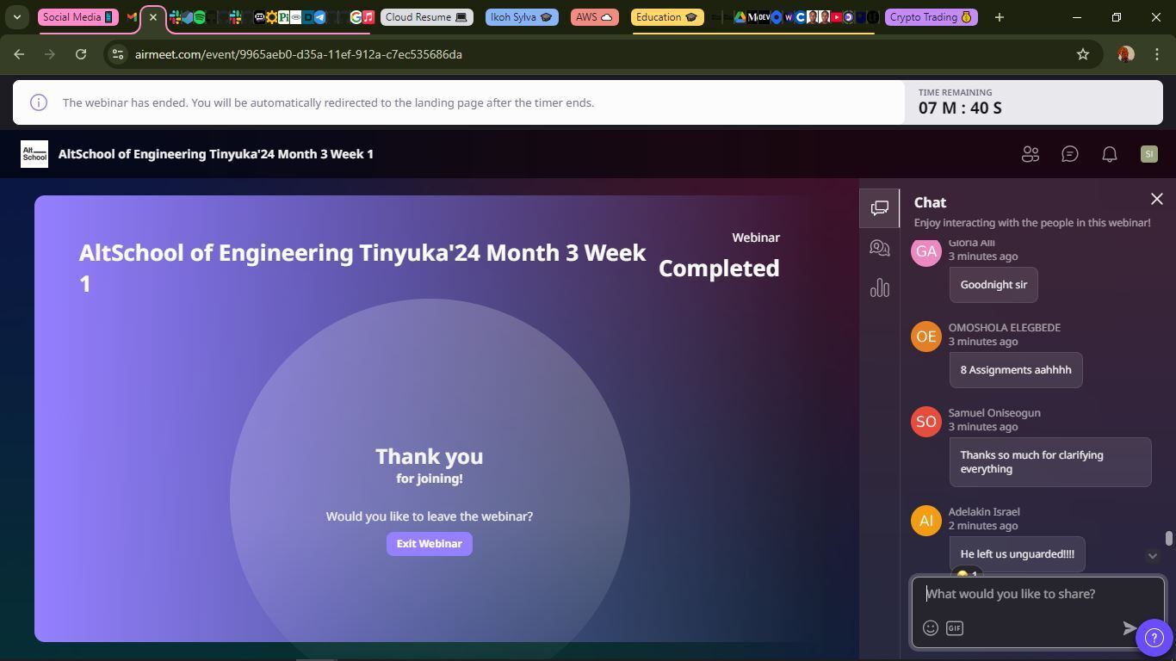Screen dimensions: 1176x661
Task: Click the Exit Webinar button
Action: 429,544
